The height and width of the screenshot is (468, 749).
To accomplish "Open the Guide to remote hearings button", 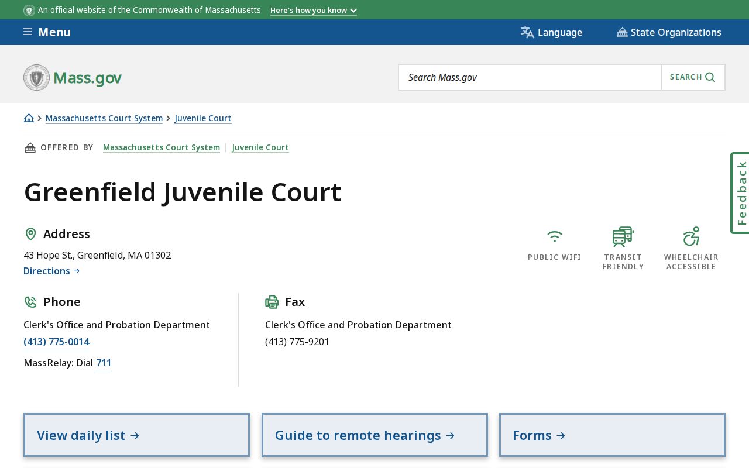I will (x=374, y=435).
